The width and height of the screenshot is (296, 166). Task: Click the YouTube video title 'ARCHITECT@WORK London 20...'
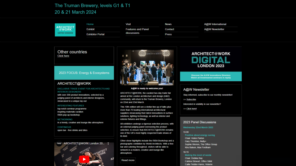(x=84, y=144)
